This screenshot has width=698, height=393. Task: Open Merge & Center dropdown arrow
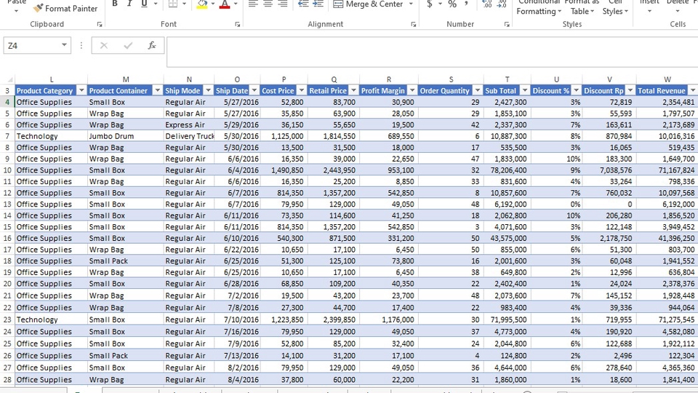410,4
